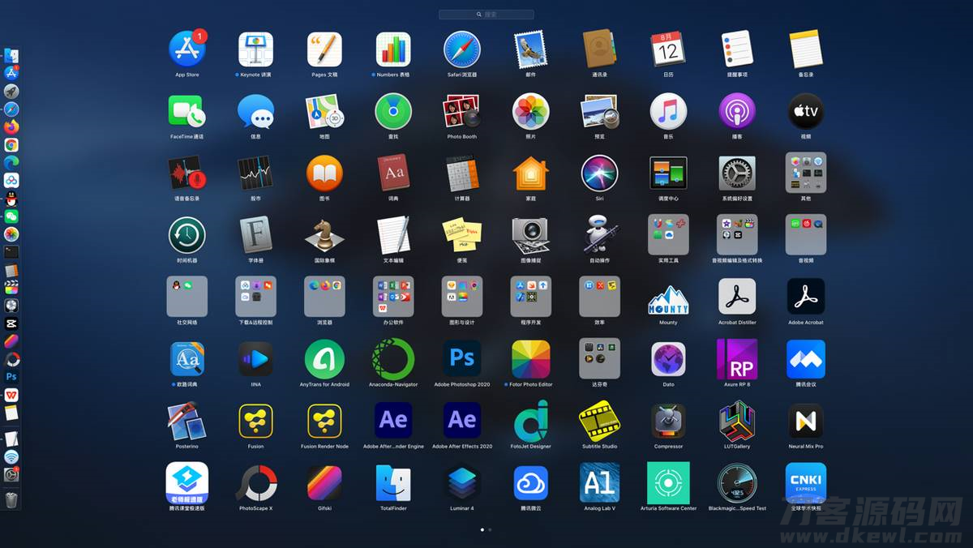Launch Adobe Photoshop 2020
This screenshot has width=973, height=548.
pos(462,359)
